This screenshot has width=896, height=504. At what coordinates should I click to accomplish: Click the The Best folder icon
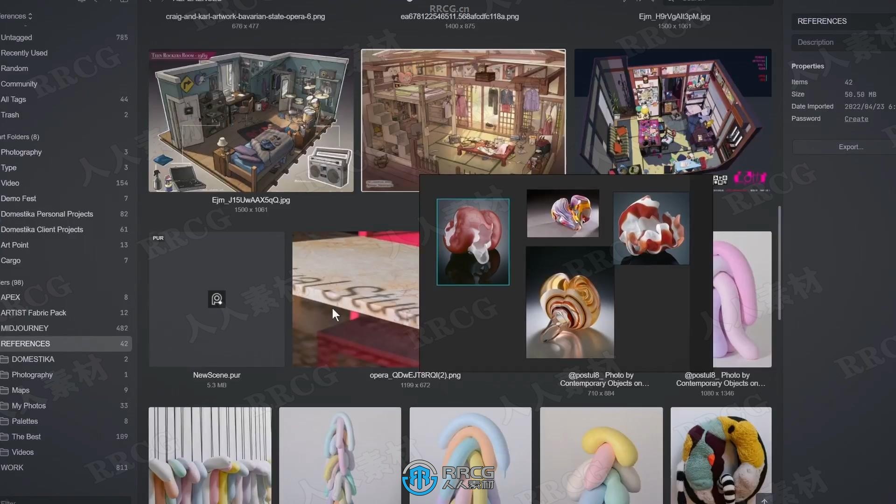click(x=5, y=437)
